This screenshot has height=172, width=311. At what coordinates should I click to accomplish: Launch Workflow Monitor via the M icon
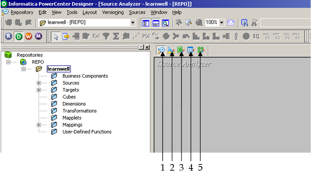click(38, 36)
